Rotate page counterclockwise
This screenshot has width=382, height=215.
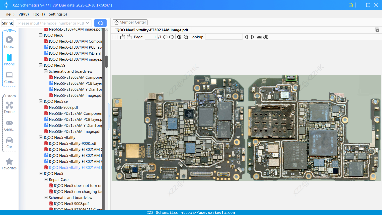pos(122,37)
